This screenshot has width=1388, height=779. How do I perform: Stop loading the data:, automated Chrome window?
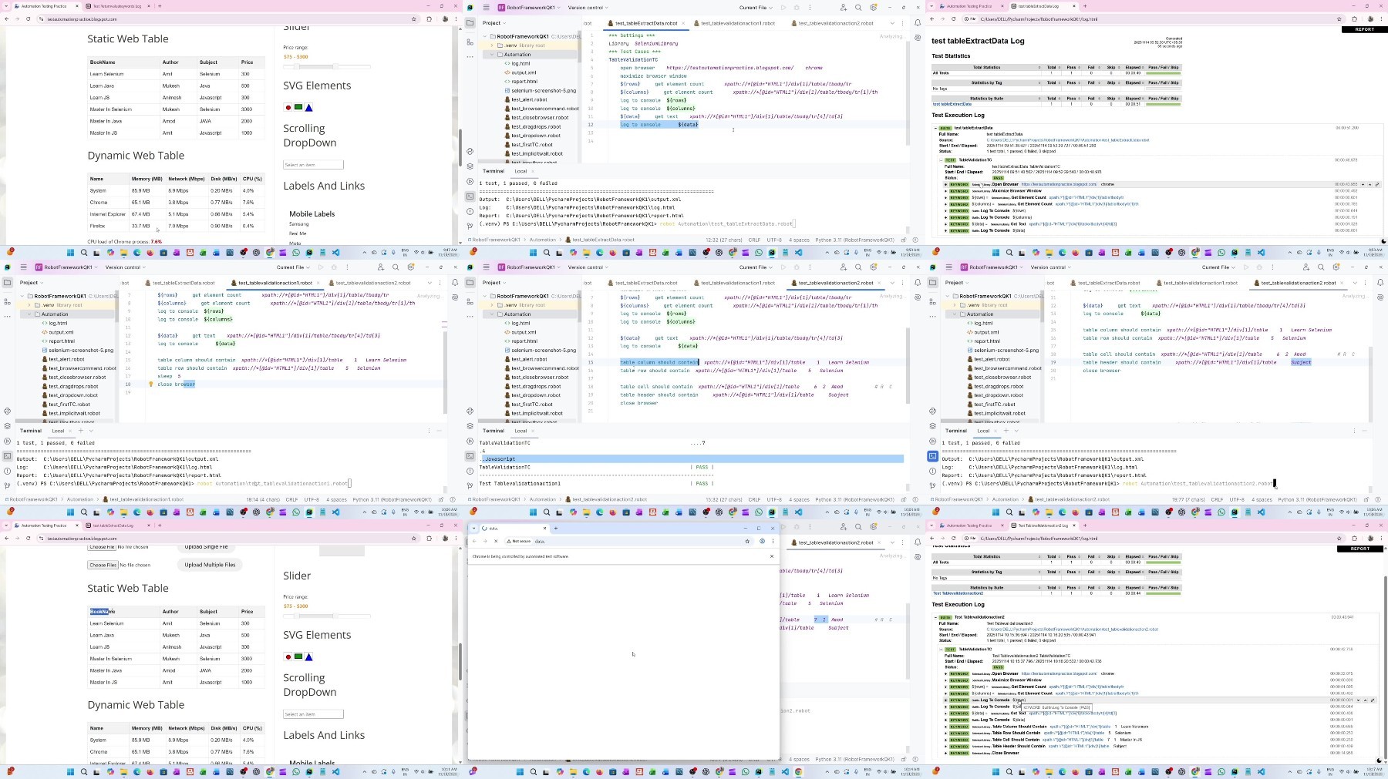(x=496, y=541)
